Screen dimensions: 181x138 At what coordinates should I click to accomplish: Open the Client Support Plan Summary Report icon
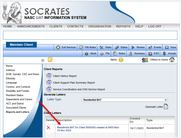coord(49,82)
